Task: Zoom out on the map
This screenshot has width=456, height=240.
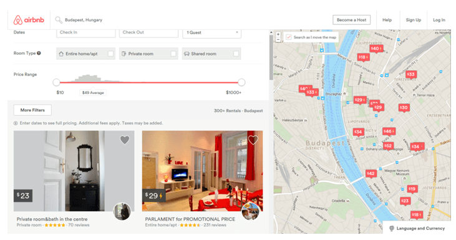Action: point(278,39)
